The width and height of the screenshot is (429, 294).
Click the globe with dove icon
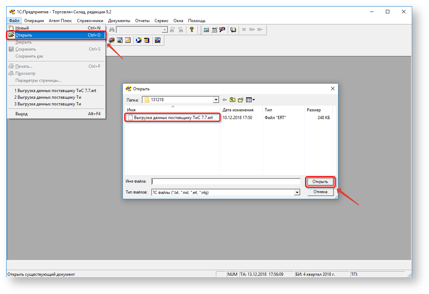tap(139, 40)
